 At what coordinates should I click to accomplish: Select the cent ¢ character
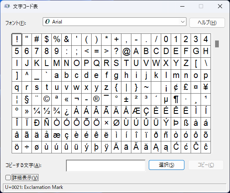coord(176,87)
